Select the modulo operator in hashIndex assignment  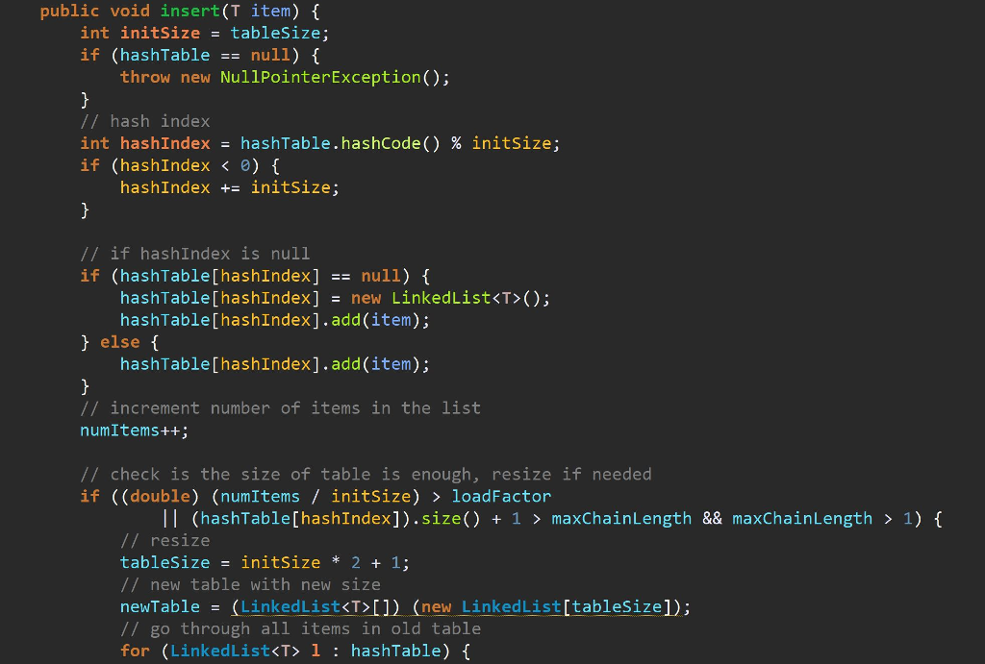pyautogui.click(x=457, y=142)
